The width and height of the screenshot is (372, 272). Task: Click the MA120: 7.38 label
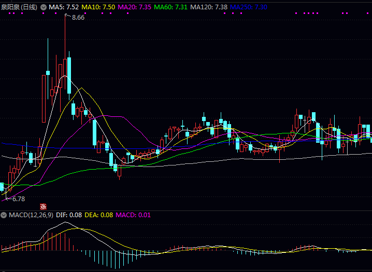(x=209, y=7)
